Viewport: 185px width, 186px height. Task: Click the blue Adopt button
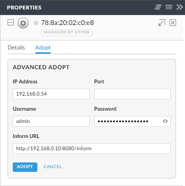(x=25, y=167)
